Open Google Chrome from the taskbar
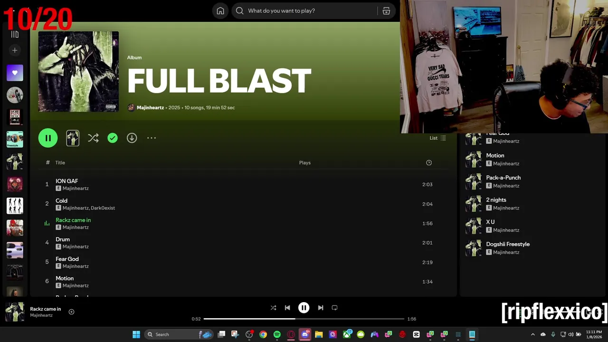608x342 pixels. pyautogui.click(x=263, y=334)
